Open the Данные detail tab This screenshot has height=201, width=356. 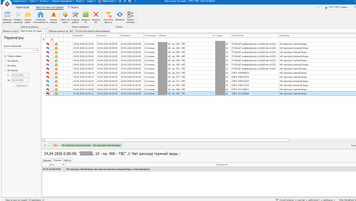click(47, 160)
